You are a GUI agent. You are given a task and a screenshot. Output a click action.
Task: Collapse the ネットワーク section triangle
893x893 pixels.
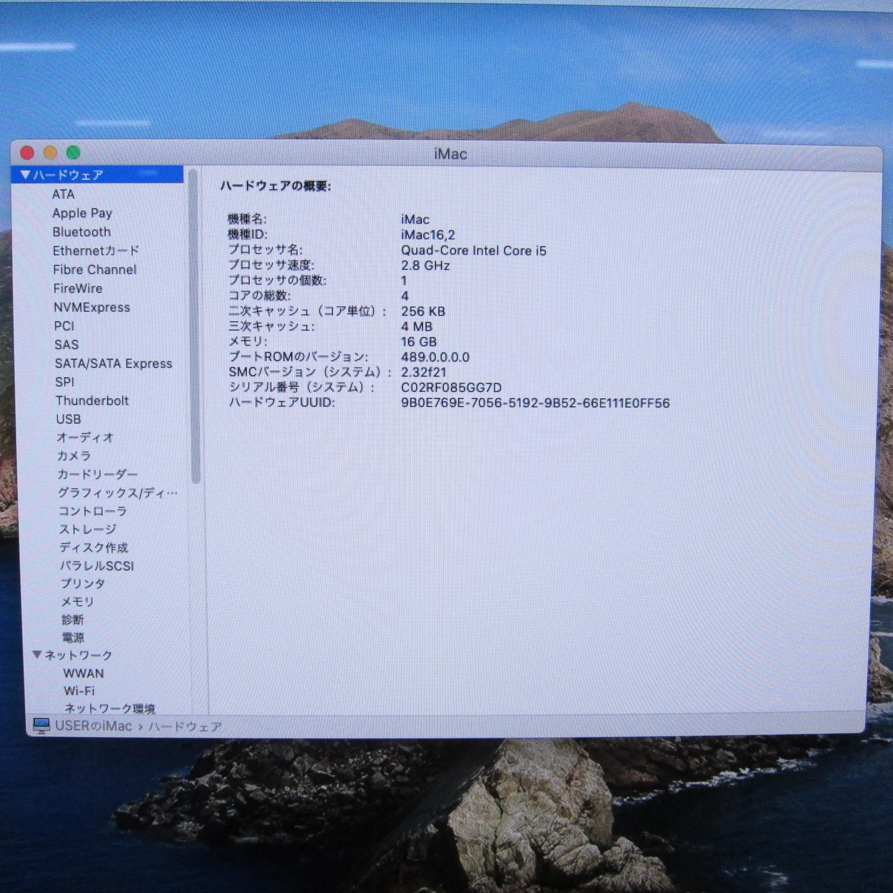click(x=37, y=655)
